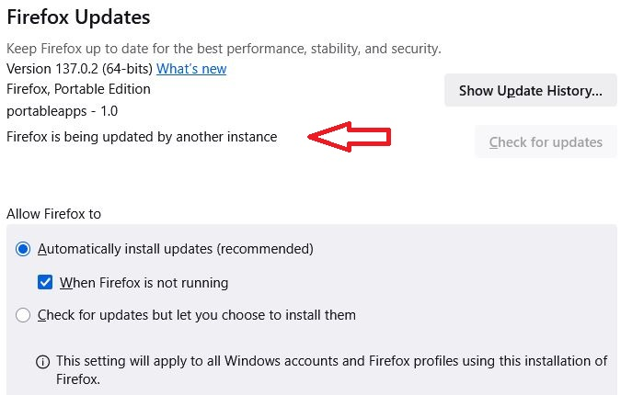Viewport: 621px width, 395px height.
Task: Click the "When Firefox is not running" label text
Action: pos(144,283)
